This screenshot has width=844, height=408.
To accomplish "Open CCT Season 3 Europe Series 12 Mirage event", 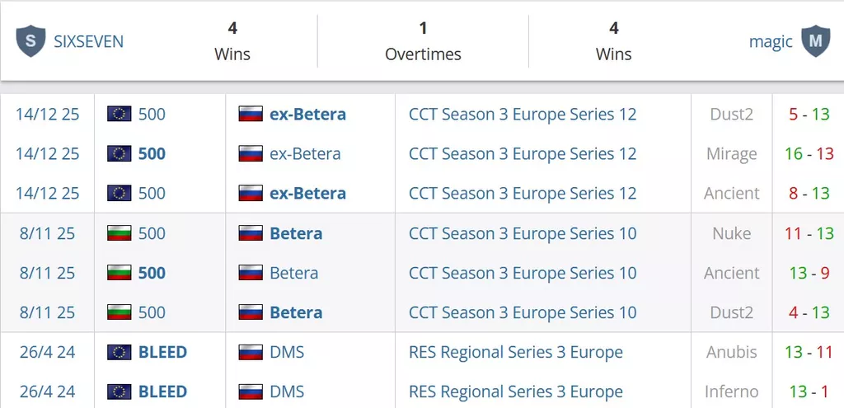I will [523, 153].
